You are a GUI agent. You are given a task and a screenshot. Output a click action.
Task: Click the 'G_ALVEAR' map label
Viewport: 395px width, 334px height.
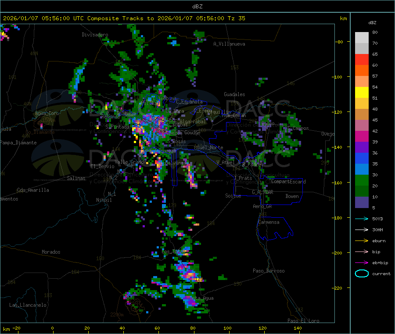(x=262, y=192)
